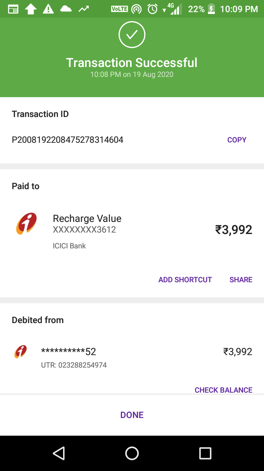The image size is (264, 471).
Task: Select the transaction ID number text
Action: (67, 140)
